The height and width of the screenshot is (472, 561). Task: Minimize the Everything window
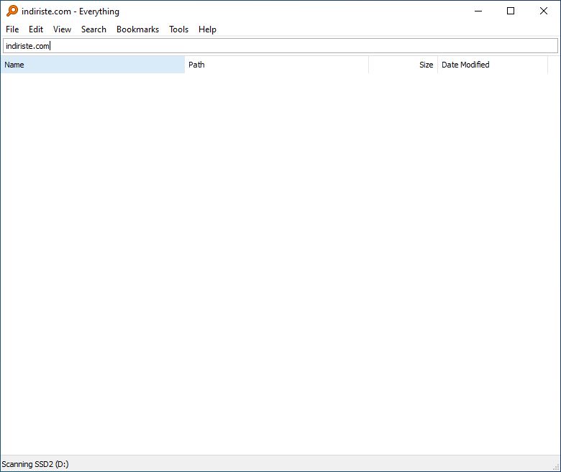click(x=478, y=11)
